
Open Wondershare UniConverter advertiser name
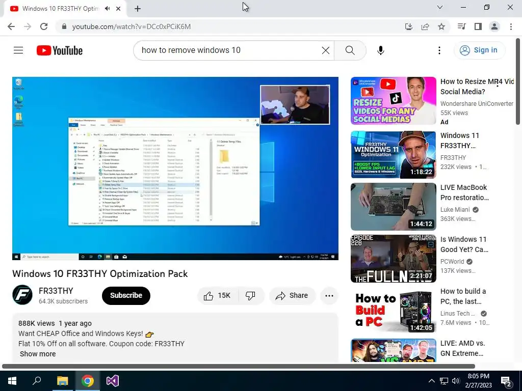click(x=477, y=104)
